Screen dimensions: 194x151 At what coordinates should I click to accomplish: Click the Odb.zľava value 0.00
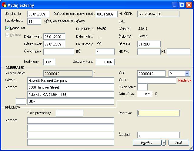pos(145,94)
